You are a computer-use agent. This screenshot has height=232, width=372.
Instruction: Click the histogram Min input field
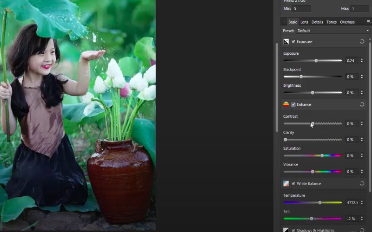coord(301,9)
